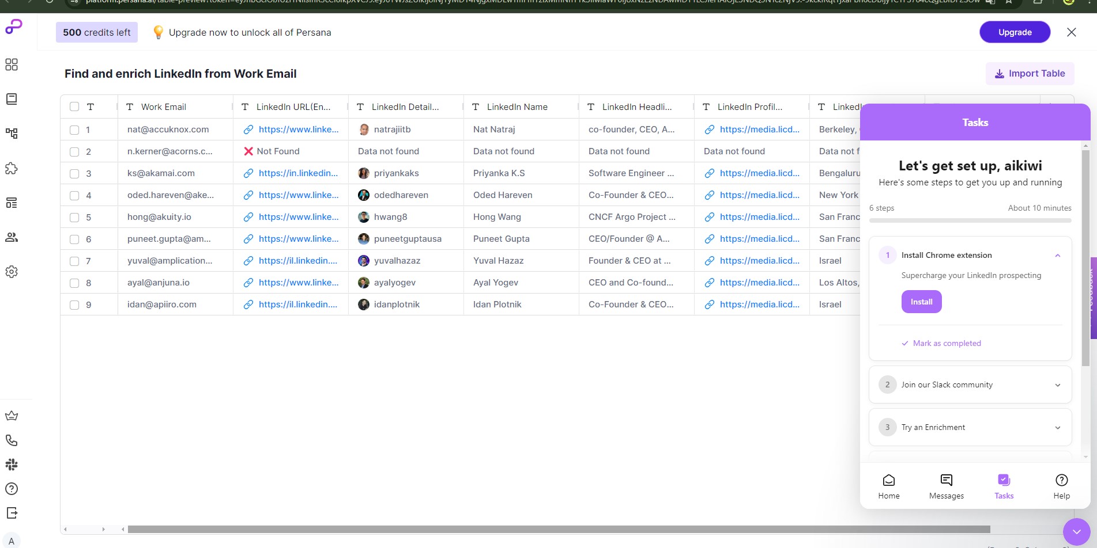1097x548 pixels.
Task: Open LinkedIn Profile media link for Ayal Yogev
Action: click(x=760, y=283)
